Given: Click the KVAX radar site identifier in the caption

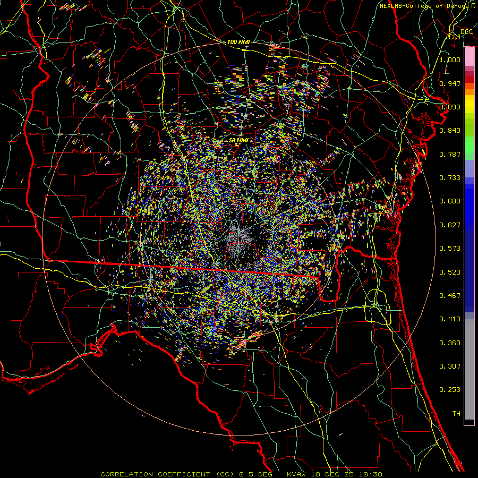Looking at the screenshot, I should click(x=296, y=474).
